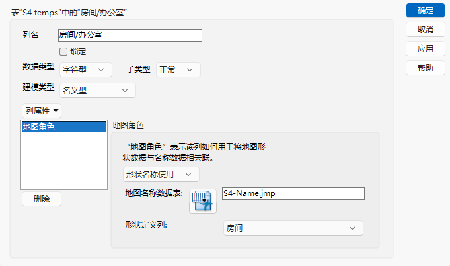Click the 确定 button
Viewport: 450px width, 266px height.
pos(426,11)
